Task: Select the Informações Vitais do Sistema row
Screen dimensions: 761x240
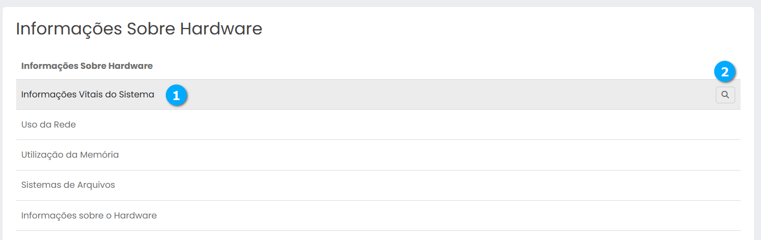Action: click(377, 95)
